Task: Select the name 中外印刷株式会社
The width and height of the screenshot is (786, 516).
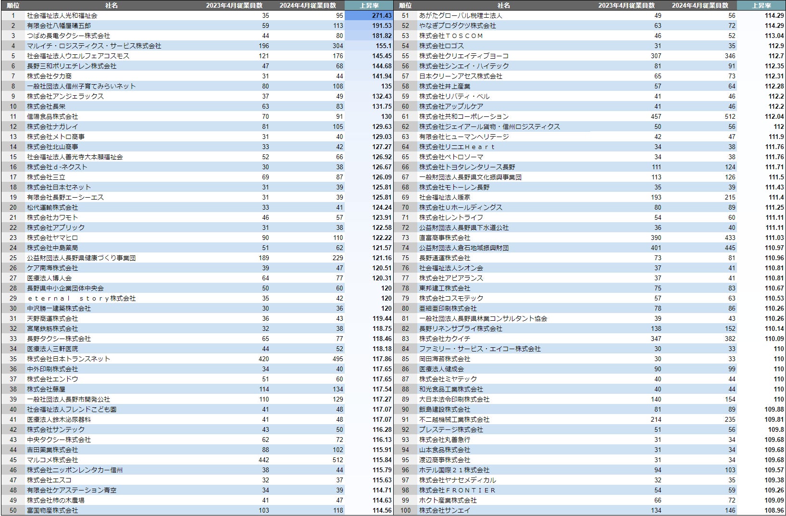Action: pyautogui.click(x=52, y=369)
